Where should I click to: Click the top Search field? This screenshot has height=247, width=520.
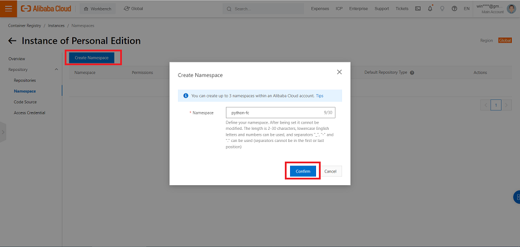pyautogui.click(x=263, y=9)
